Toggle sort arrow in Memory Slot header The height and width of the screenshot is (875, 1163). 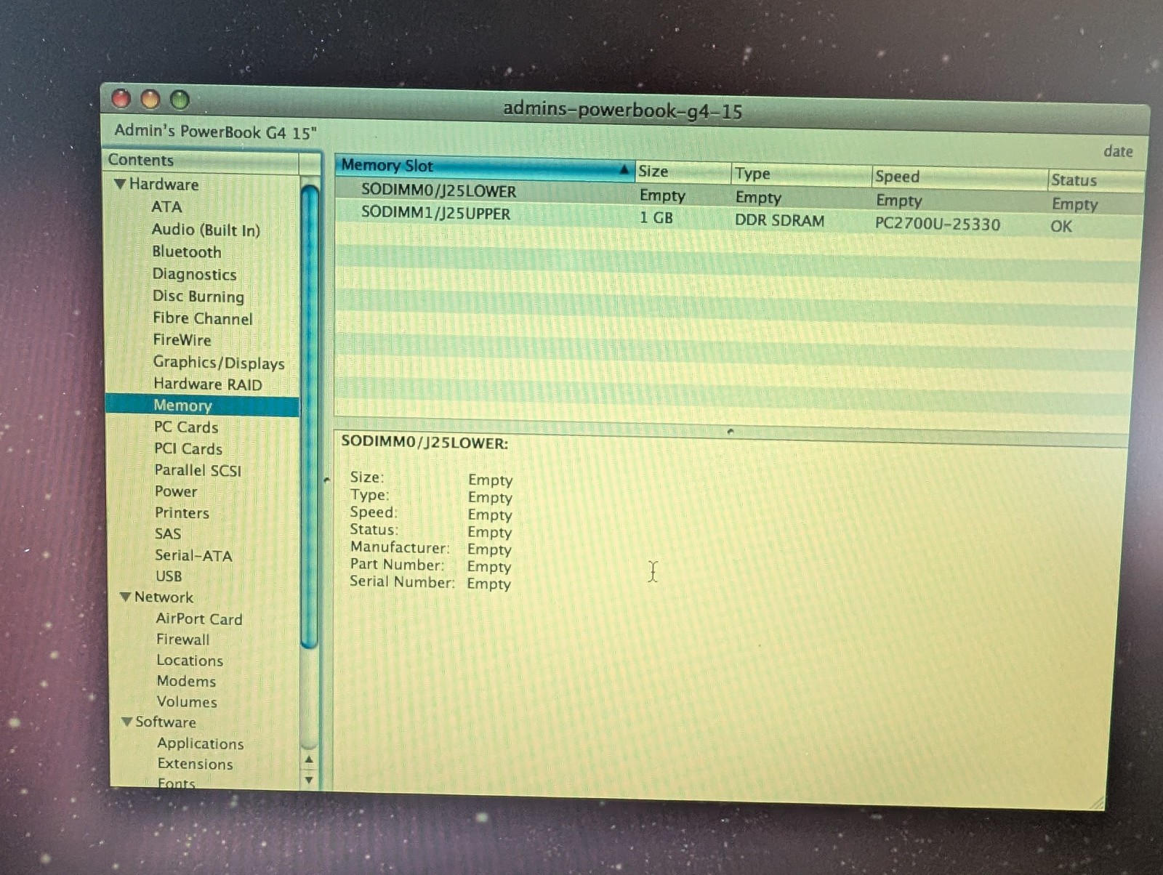click(x=624, y=170)
